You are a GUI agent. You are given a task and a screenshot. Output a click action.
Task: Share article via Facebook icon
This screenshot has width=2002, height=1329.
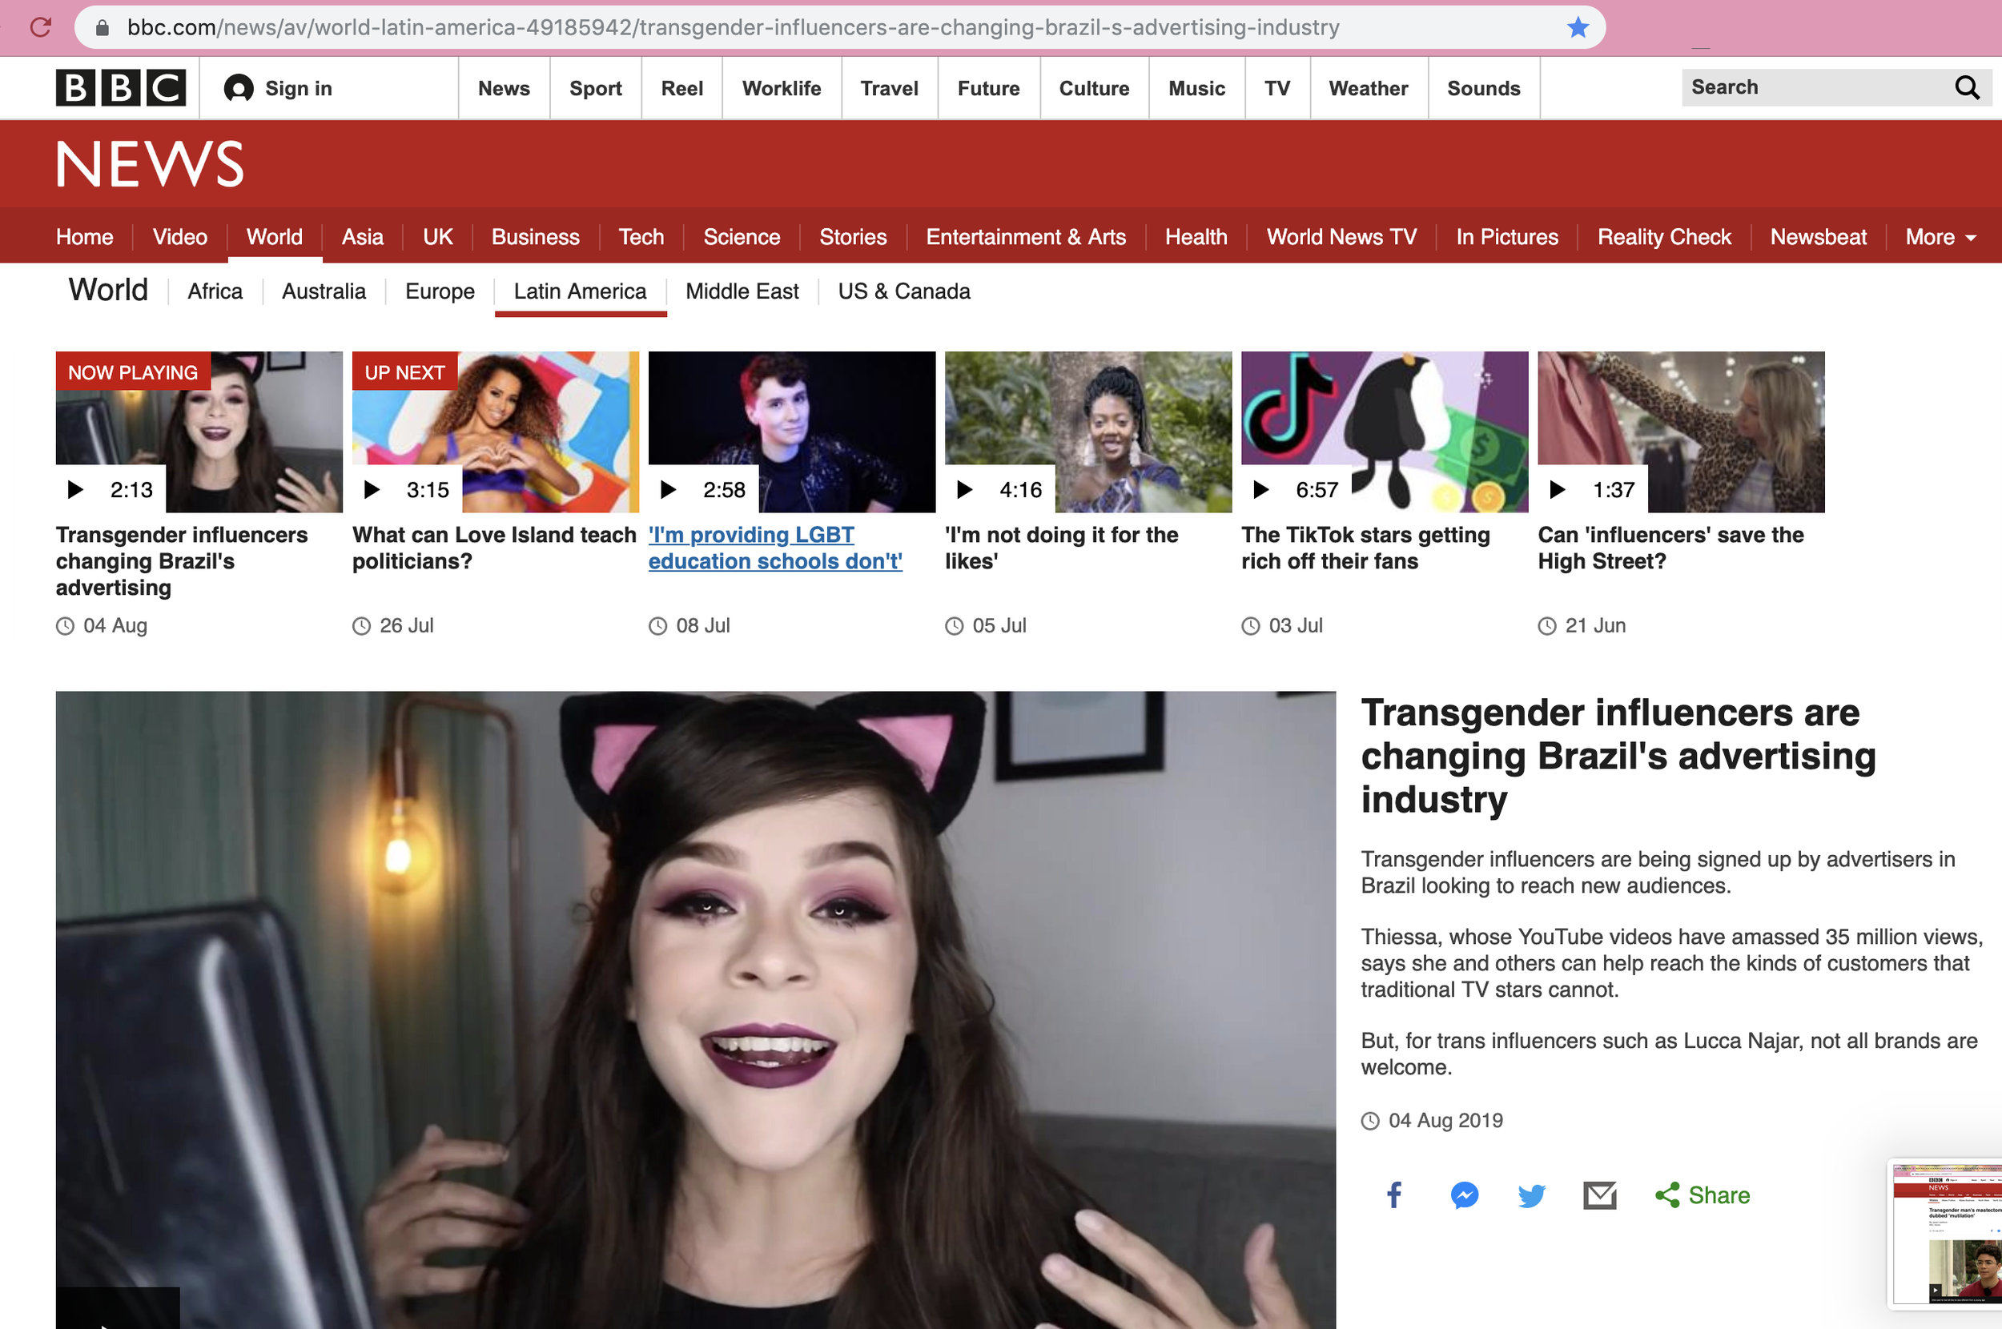pos(1393,1195)
